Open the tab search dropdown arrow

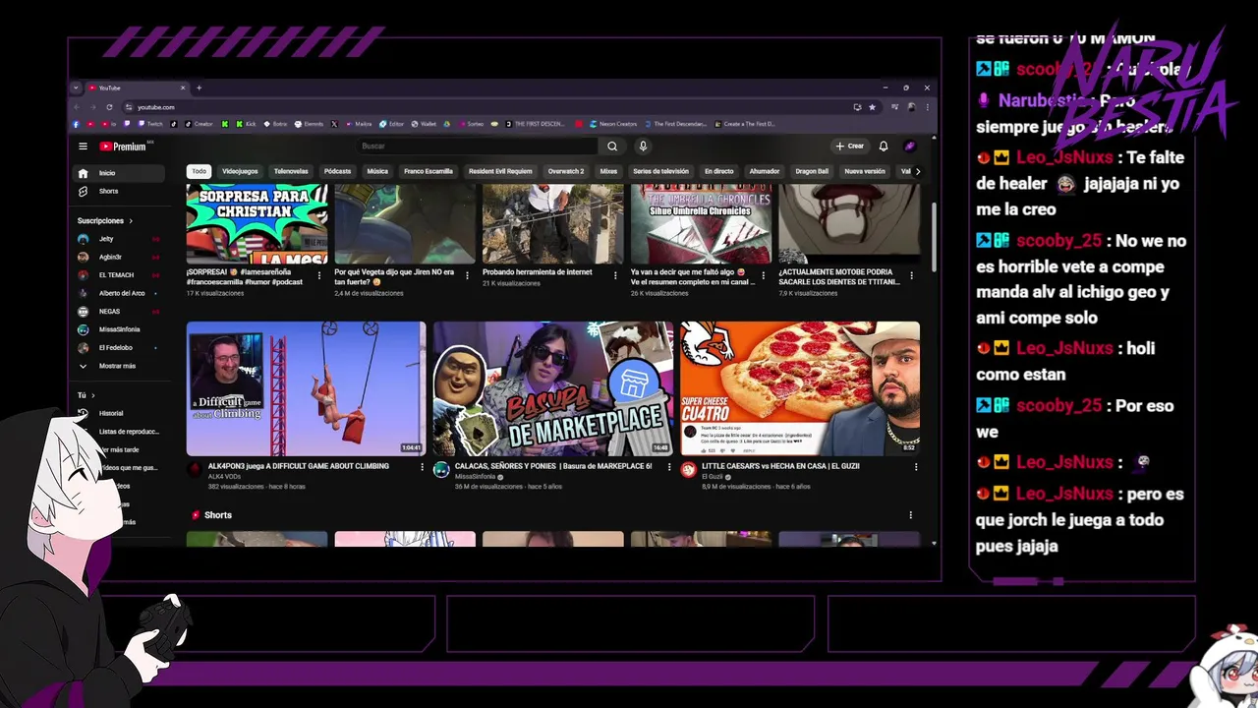pos(76,88)
